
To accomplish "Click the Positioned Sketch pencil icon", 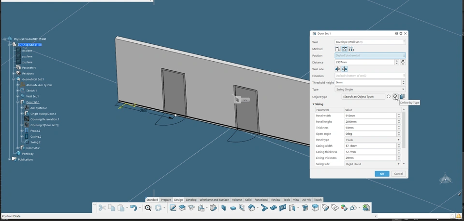I will (173, 208).
